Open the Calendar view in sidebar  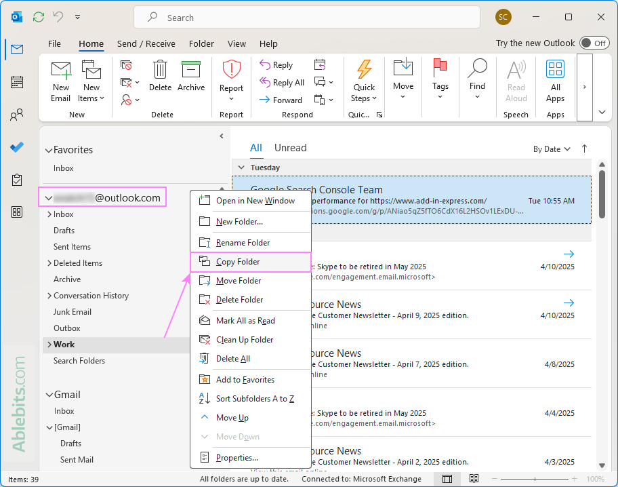point(16,82)
